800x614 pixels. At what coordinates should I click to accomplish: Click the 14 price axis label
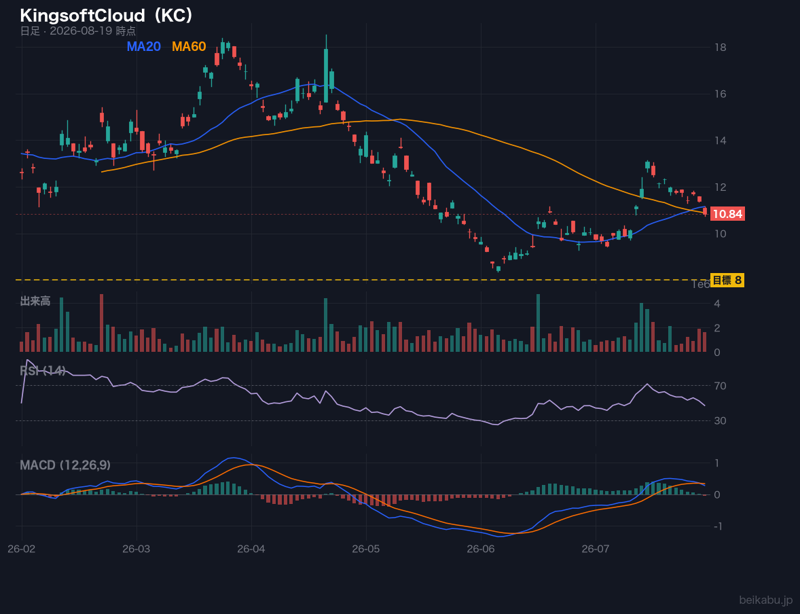click(721, 141)
